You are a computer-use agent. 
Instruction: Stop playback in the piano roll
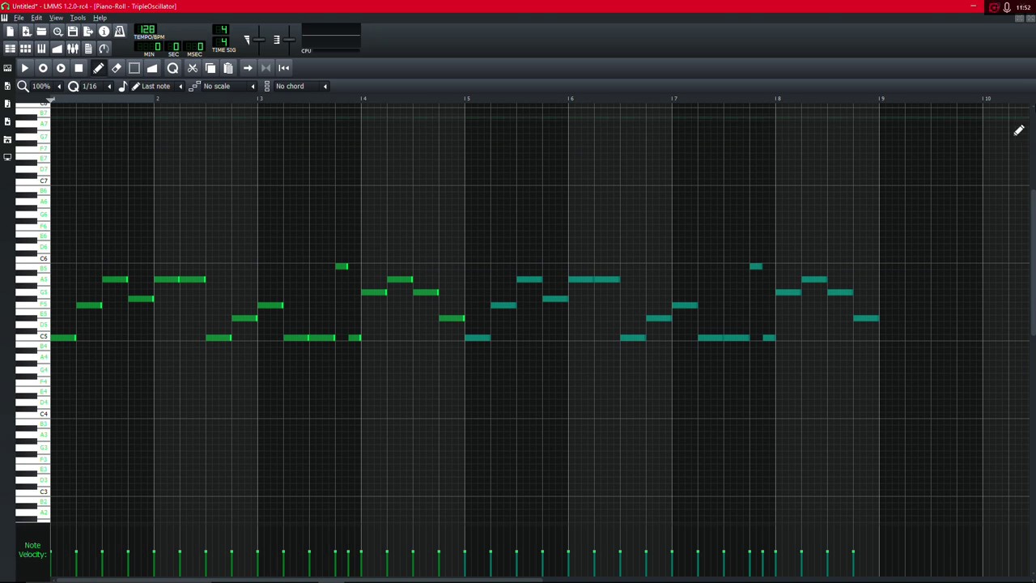tap(79, 68)
